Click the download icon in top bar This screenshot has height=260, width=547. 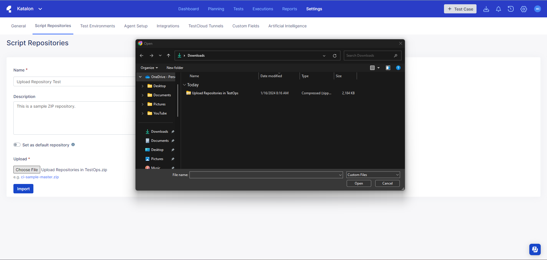click(486, 9)
